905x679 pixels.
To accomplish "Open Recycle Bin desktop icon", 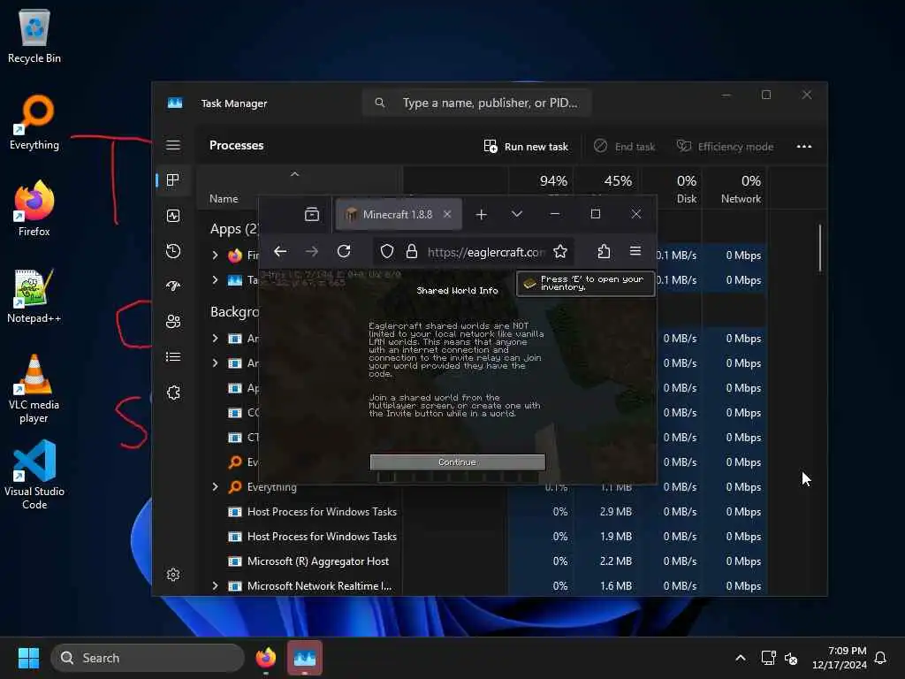I will (34, 35).
